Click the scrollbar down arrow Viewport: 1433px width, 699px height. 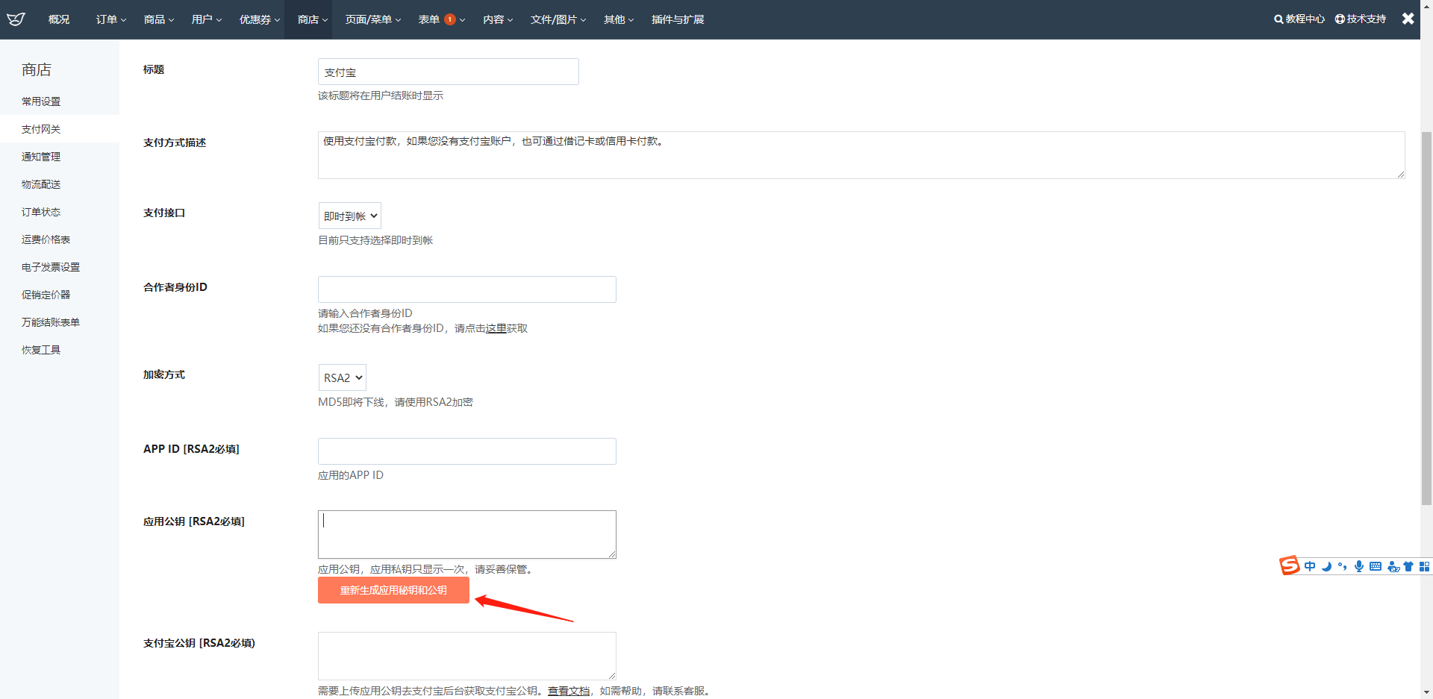tap(1426, 692)
